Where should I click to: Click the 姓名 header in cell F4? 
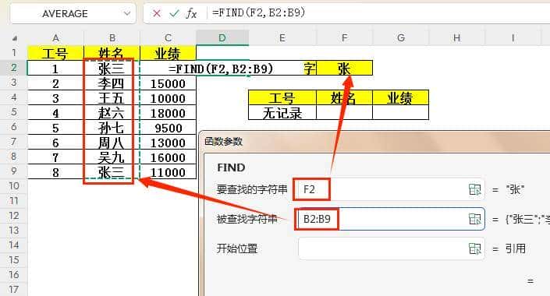click(345, 97)
